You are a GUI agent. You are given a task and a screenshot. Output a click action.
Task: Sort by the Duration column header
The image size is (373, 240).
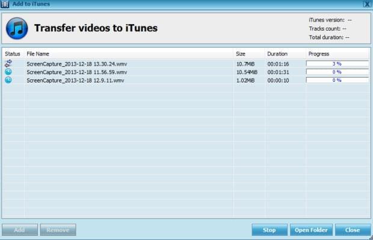pyautogui.click(x=277, y=54)
